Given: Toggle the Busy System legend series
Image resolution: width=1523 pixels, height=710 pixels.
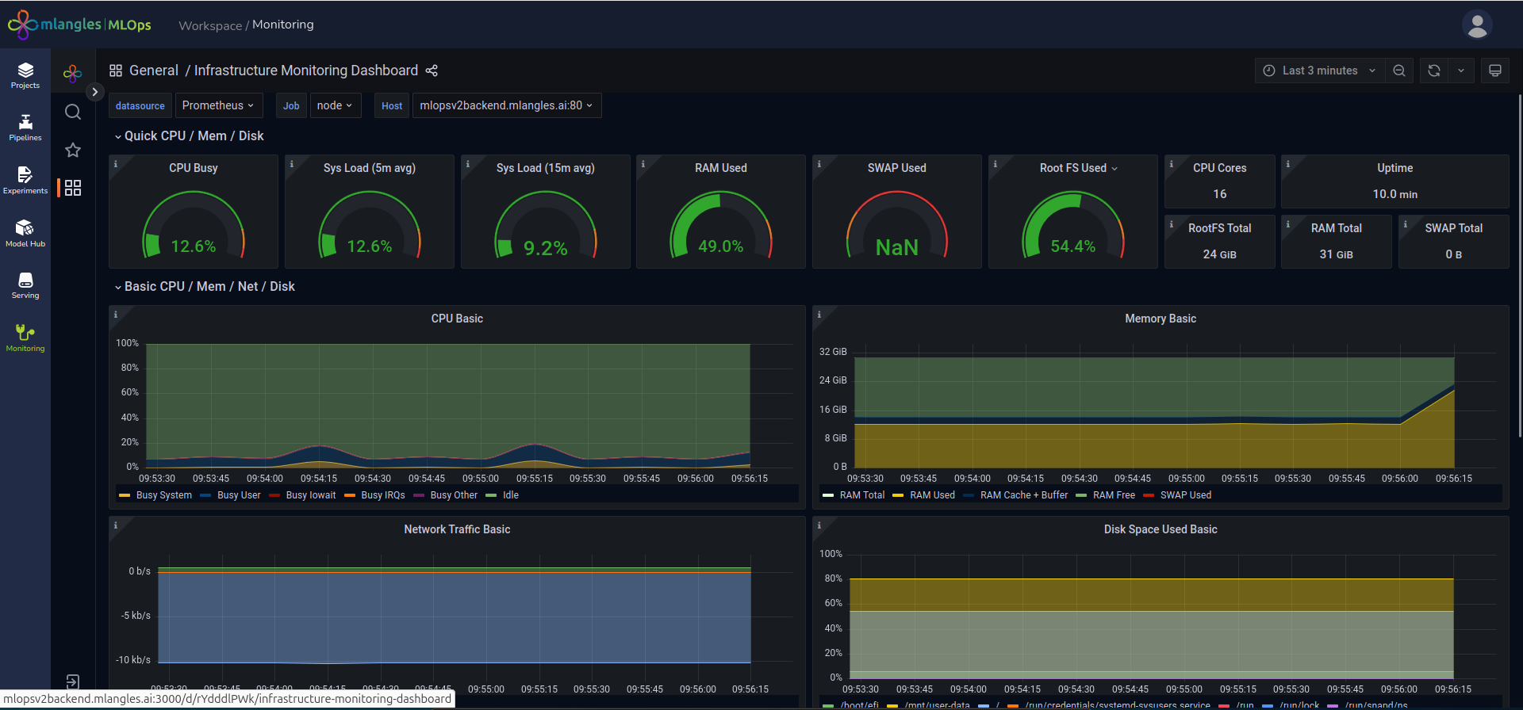Looking at the screenshot, I should tap(163, 495).
